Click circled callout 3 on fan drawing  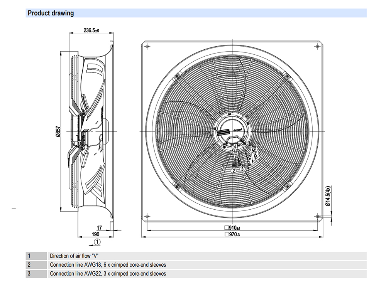tap(242, 169)
